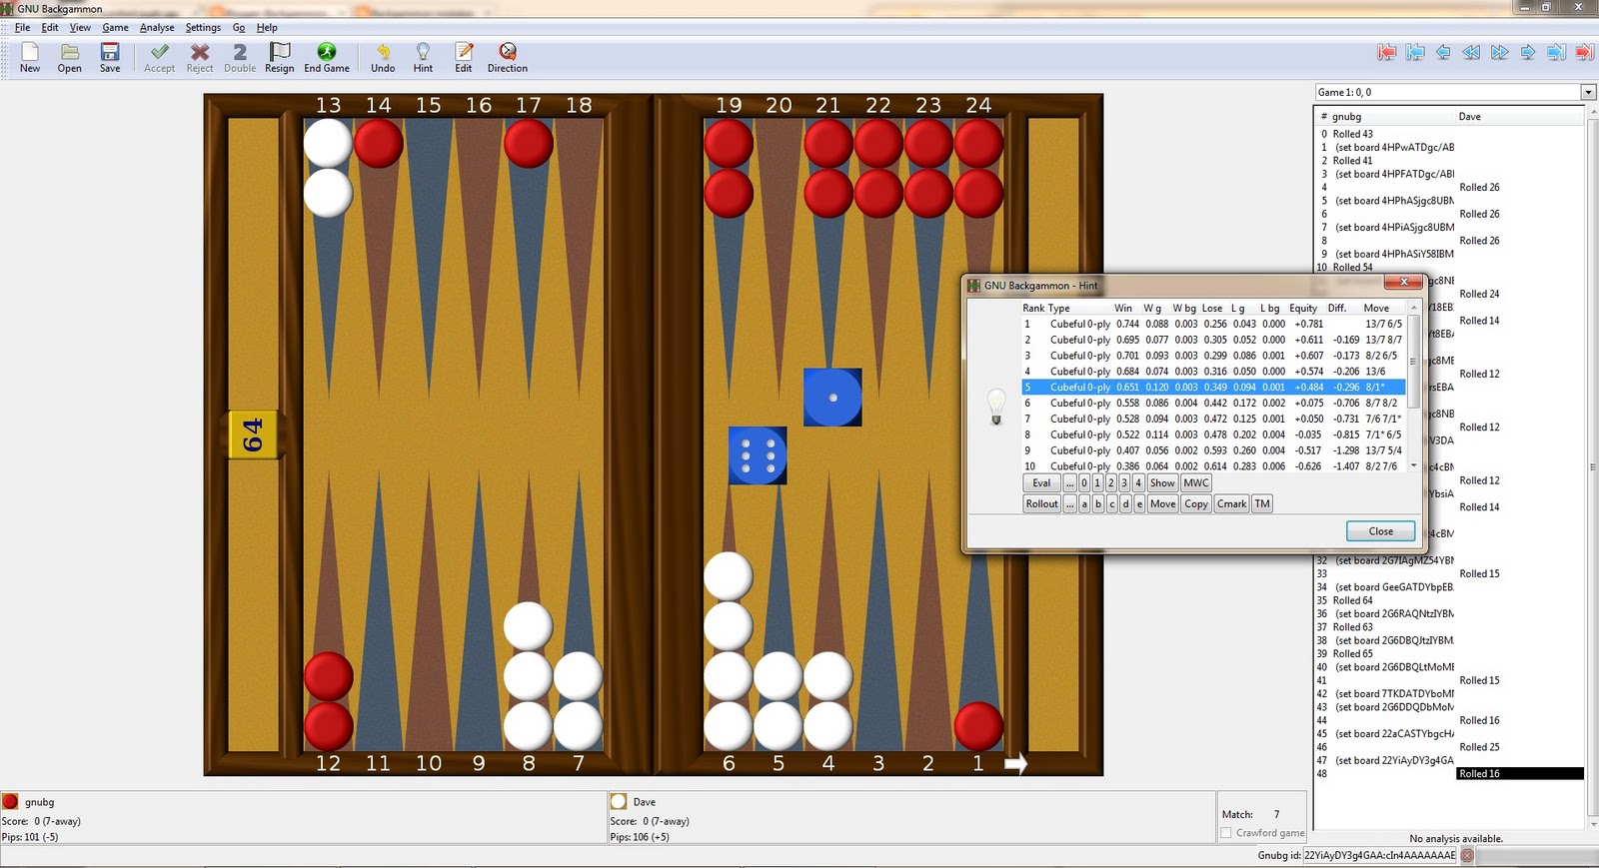Click the Eval button in Hint dialog
The height and width of the screenshot is (868, 1599).
1041,483
